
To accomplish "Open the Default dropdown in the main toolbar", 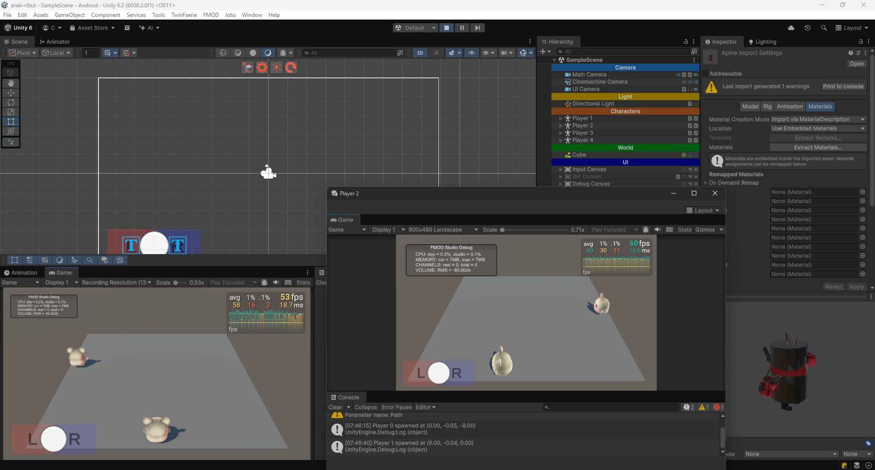I will [415, 28].
